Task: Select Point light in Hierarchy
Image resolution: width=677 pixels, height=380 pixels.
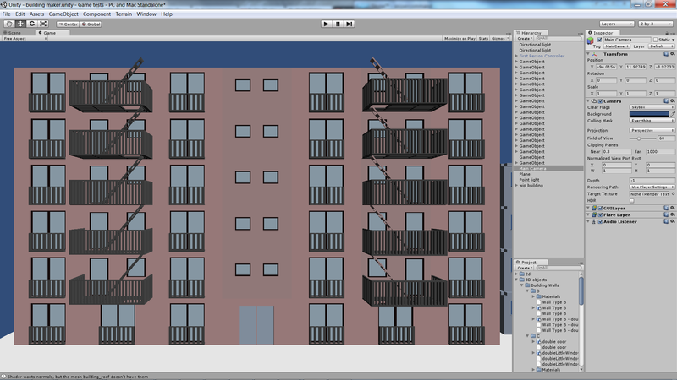Action: [x=531, y=180]
